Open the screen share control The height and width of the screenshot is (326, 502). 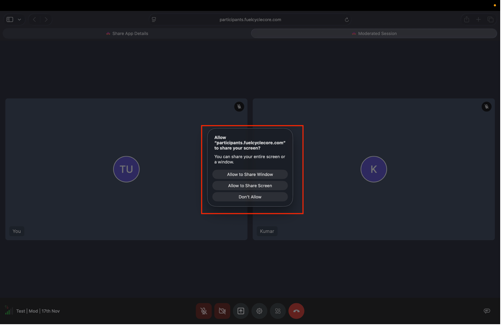click(240, 311)
